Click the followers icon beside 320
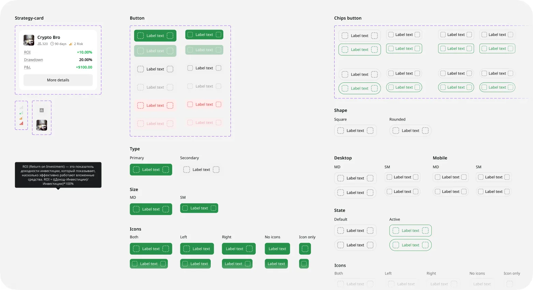The height and width of the screenshot is (290, 533). pos(40,44)
